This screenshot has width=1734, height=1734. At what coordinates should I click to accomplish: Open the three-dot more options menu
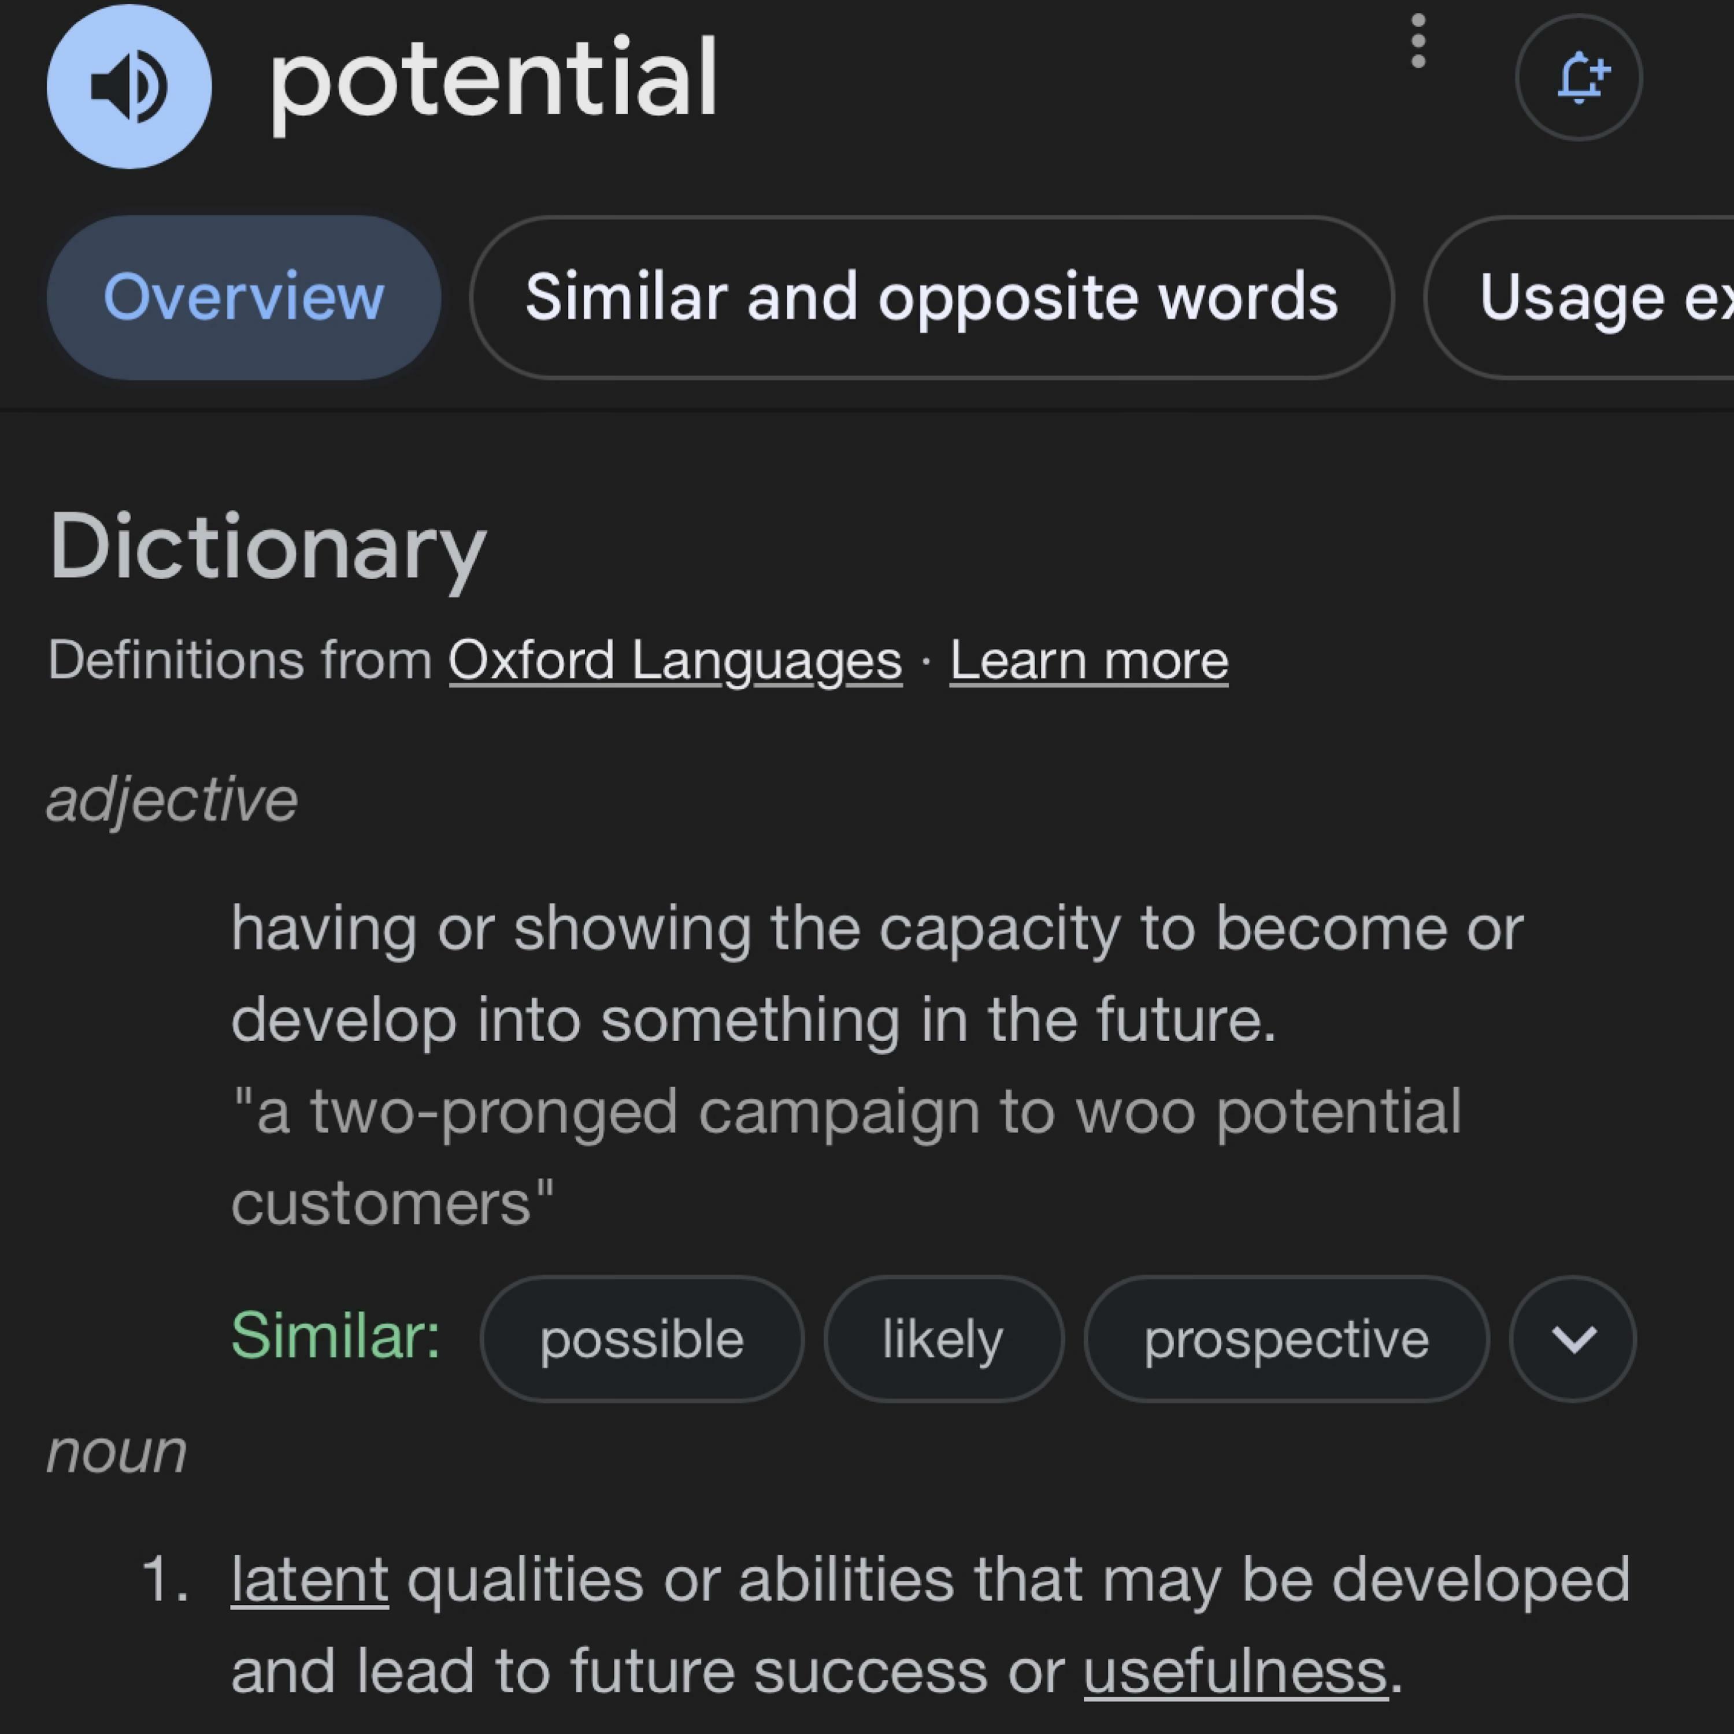coord(1418,41)
